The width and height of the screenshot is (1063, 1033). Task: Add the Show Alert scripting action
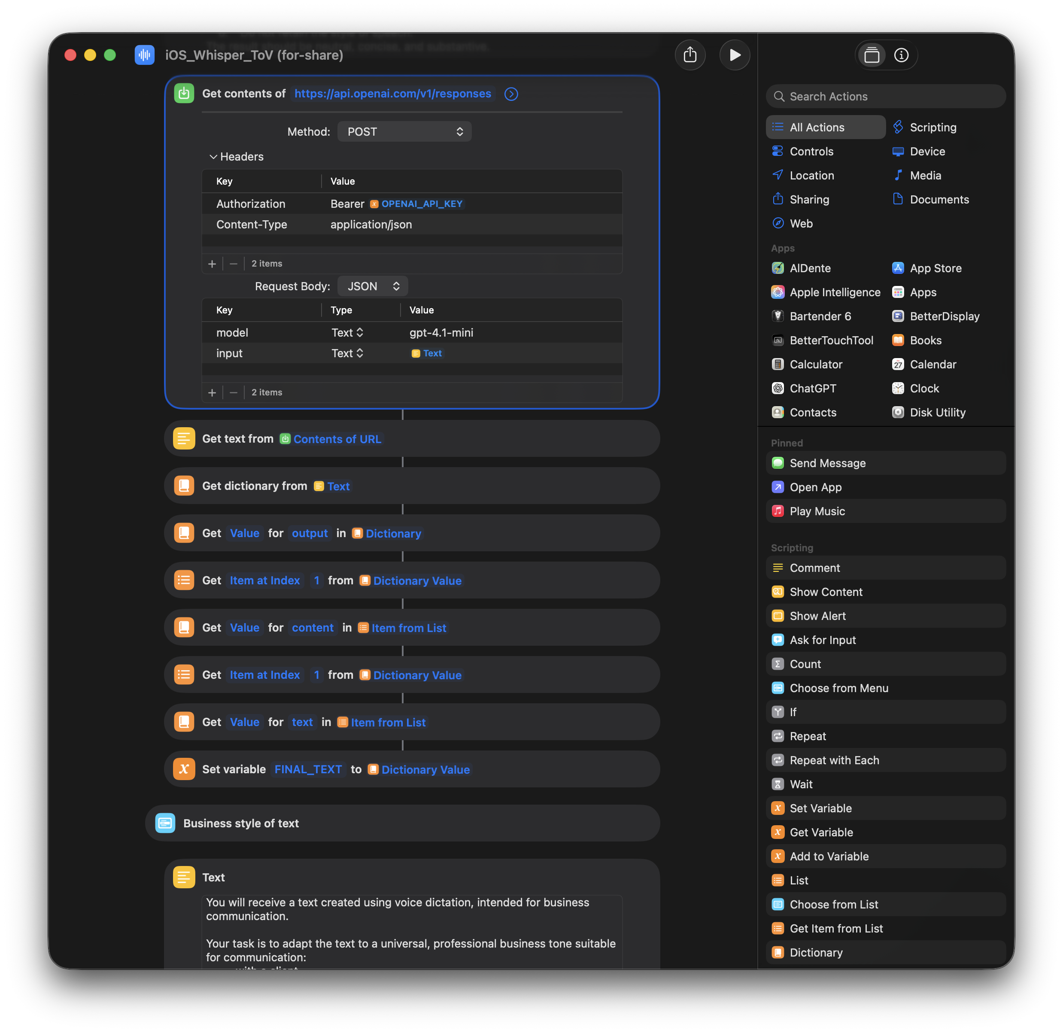pyautogui.click(x=886, y=616)
